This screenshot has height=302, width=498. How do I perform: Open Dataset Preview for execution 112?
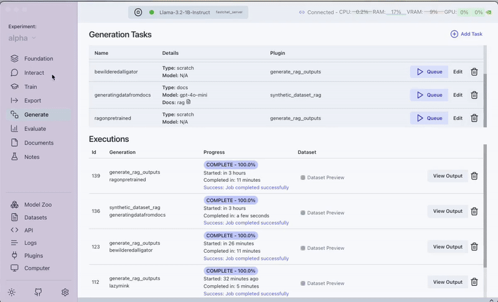(322, 283)
